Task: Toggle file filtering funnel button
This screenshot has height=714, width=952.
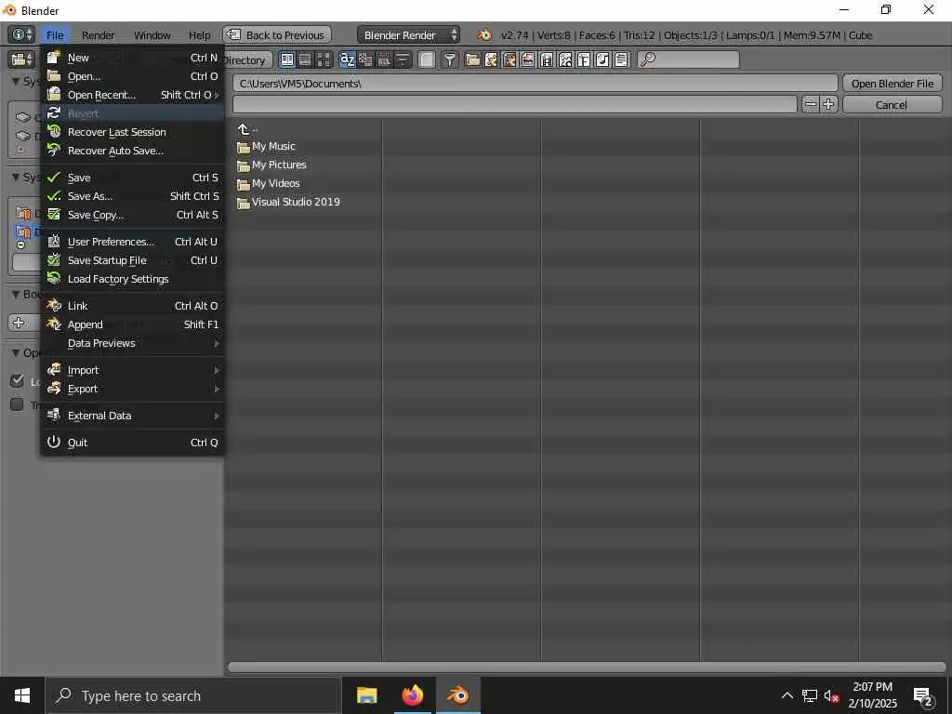Action: (450, 59)
